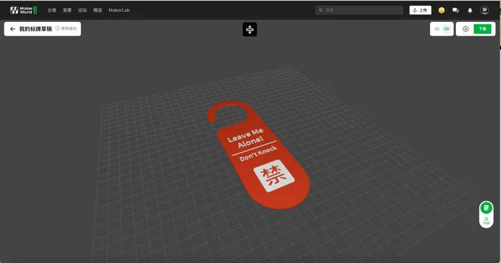
Task: Switch view to 2D mode
Action: [x=436, y=29]
